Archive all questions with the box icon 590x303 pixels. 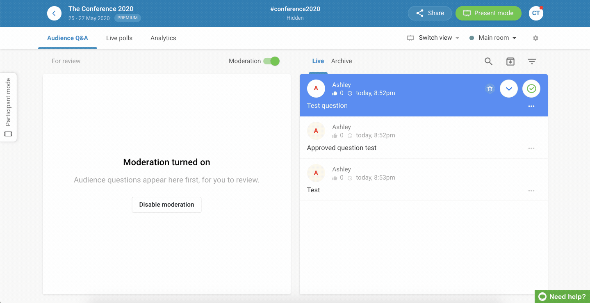coord(510,61)
